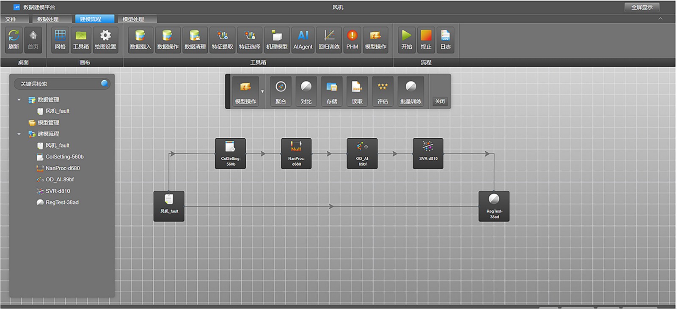Select 模型管理 in the tree
Screen dimensions: 677x309
[x=44, y=123]
